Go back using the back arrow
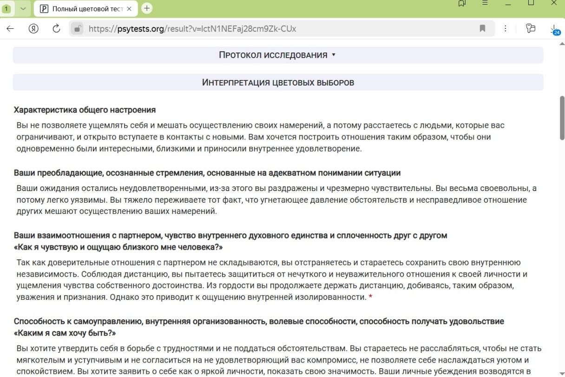The height and width of the screenshot is (377, 565). coord(10,28)
